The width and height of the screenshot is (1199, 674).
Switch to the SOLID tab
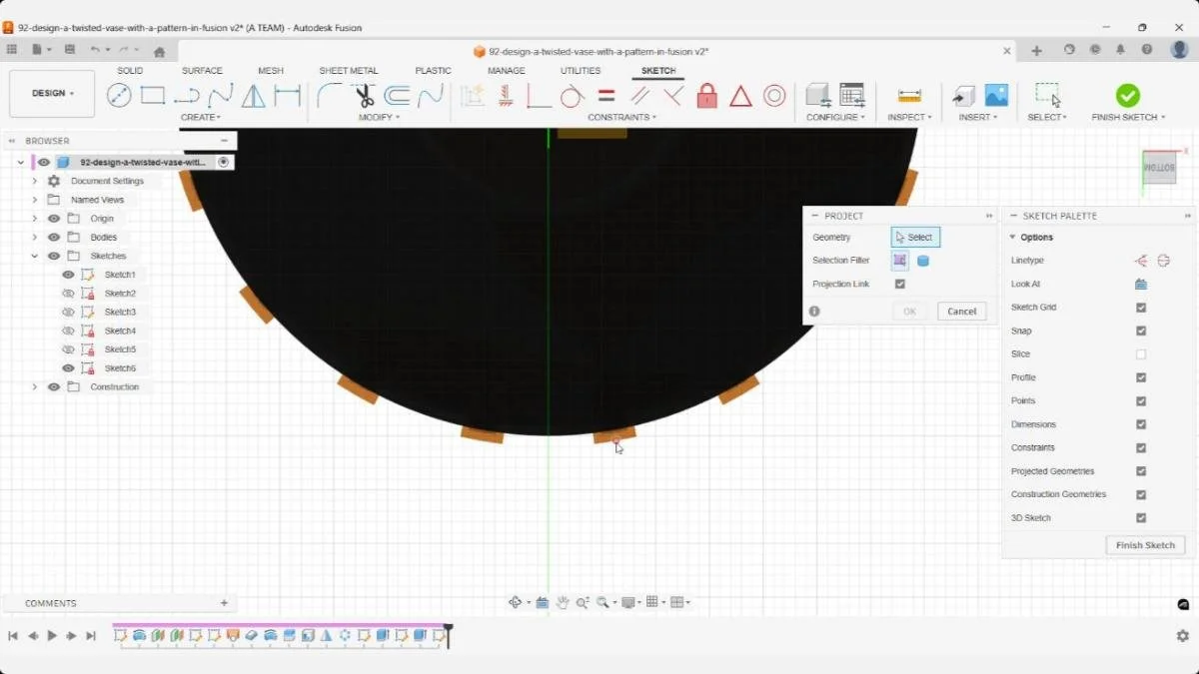[x=130, y=70]
